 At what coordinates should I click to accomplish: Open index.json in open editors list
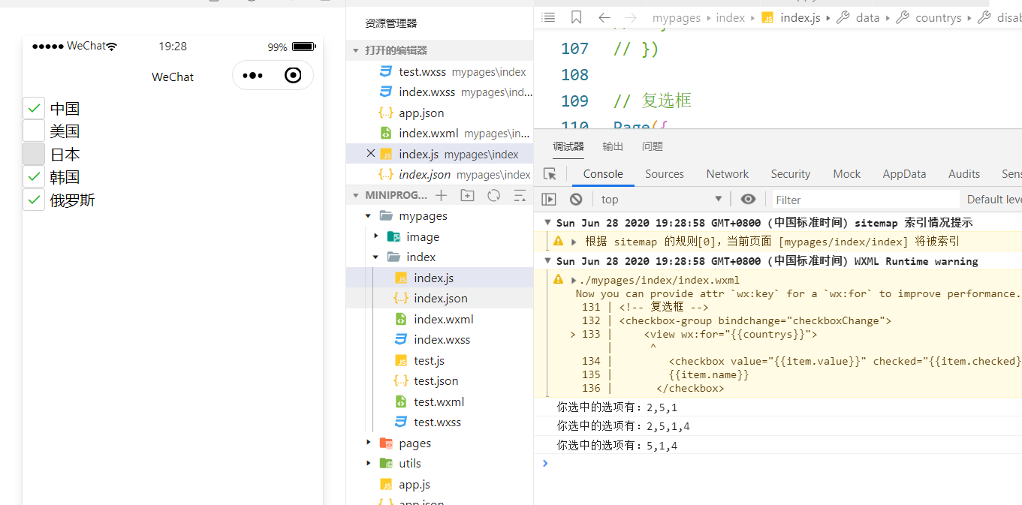pos(439,175)
